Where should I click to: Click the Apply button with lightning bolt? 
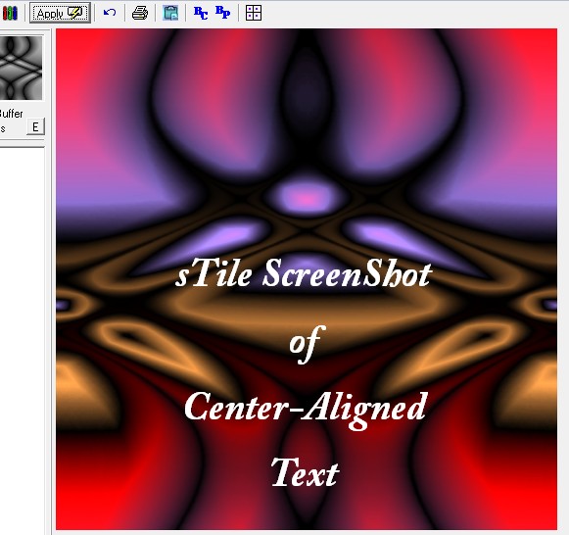(x=61, y=13)
